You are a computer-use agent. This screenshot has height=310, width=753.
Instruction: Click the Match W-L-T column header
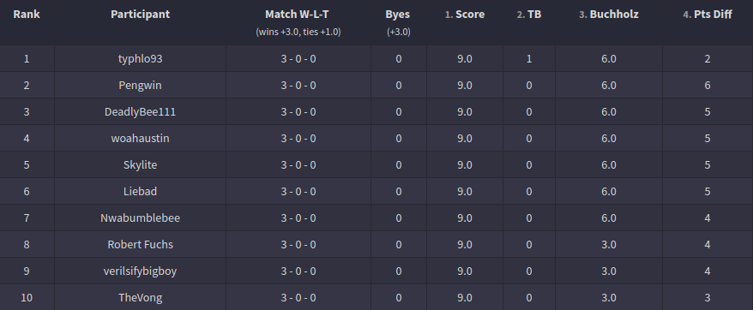pos(298,15)
